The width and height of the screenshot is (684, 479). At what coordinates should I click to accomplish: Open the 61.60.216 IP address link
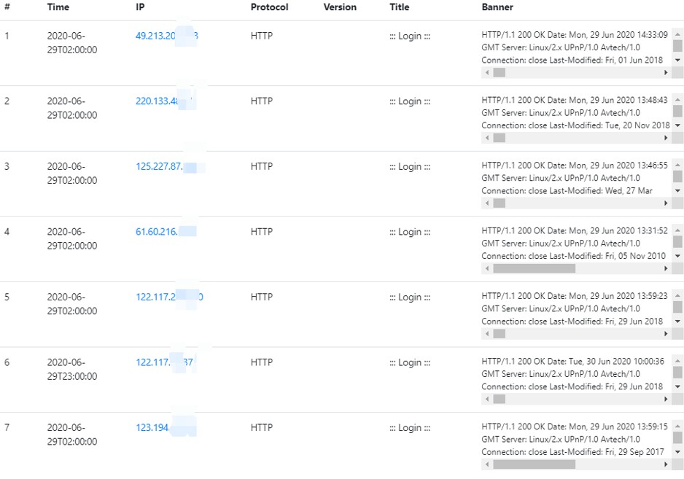(157, 232)
